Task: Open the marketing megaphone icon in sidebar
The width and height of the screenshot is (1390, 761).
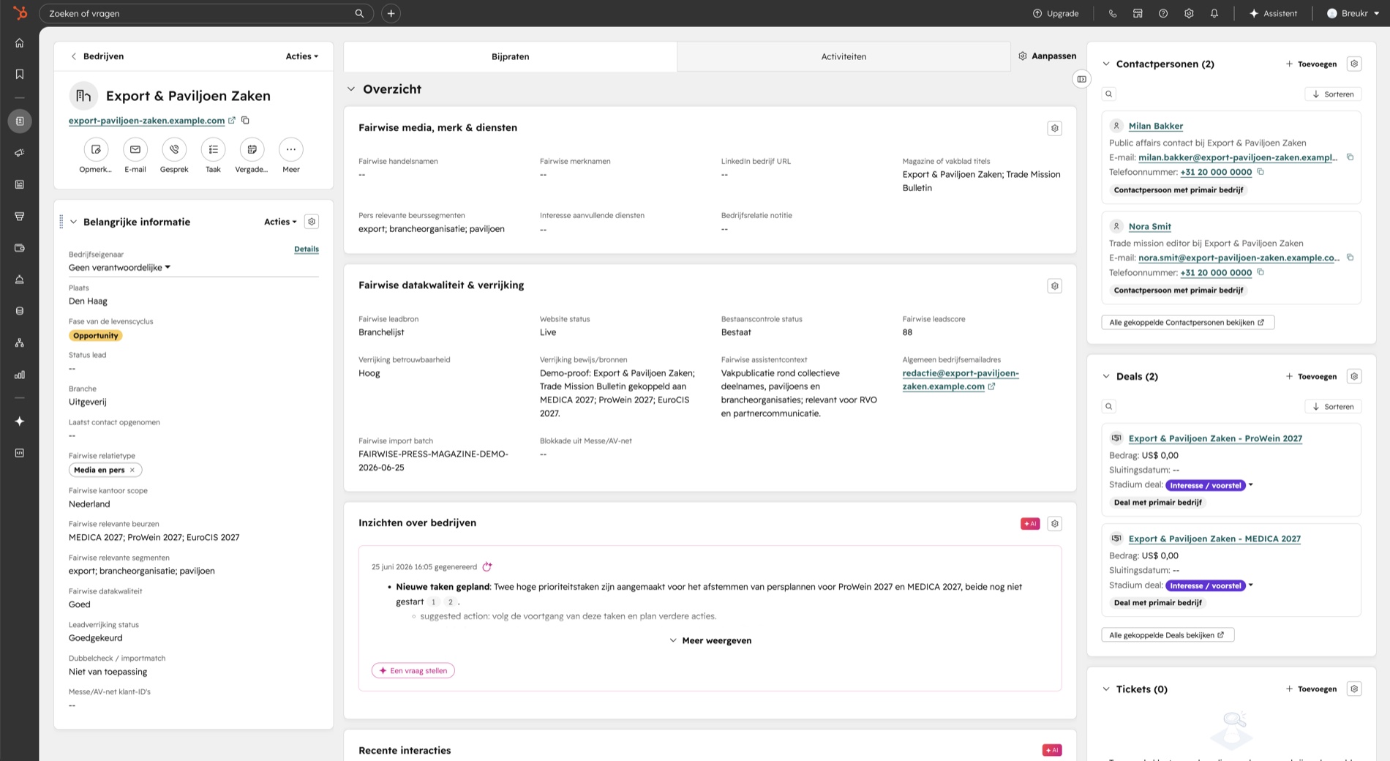Action: click(x=20, y=153)
